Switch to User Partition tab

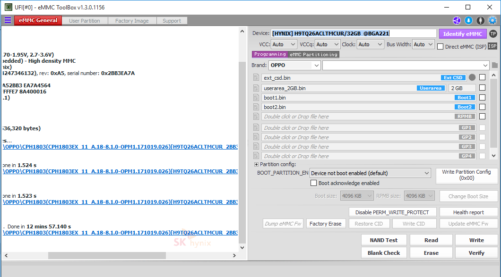coord(85,21)
